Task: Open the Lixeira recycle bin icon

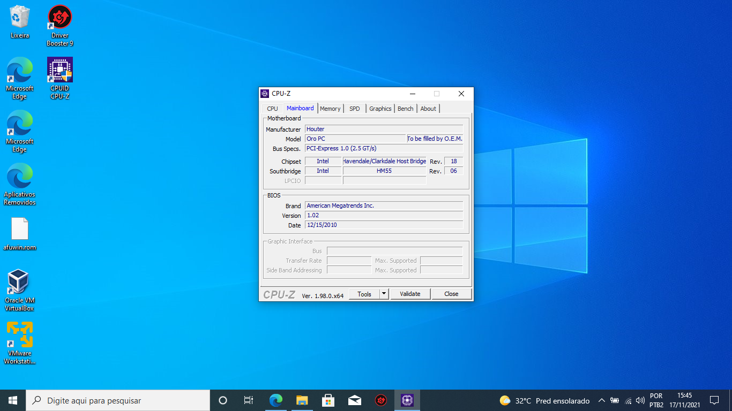Action: point(20,21)
